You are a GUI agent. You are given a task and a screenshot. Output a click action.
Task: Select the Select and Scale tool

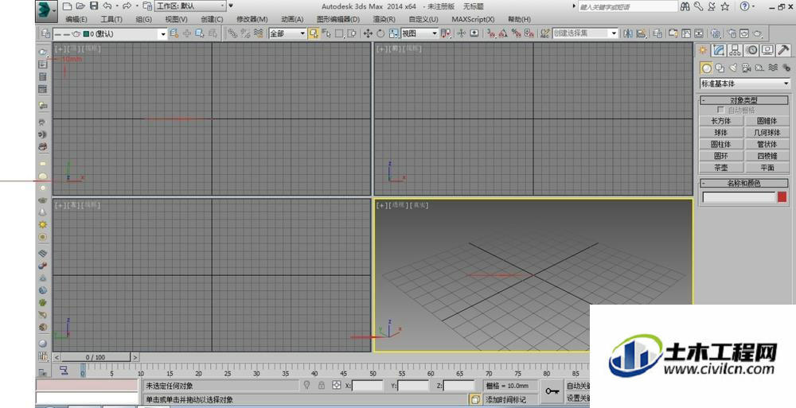click(x=394, y=33)
